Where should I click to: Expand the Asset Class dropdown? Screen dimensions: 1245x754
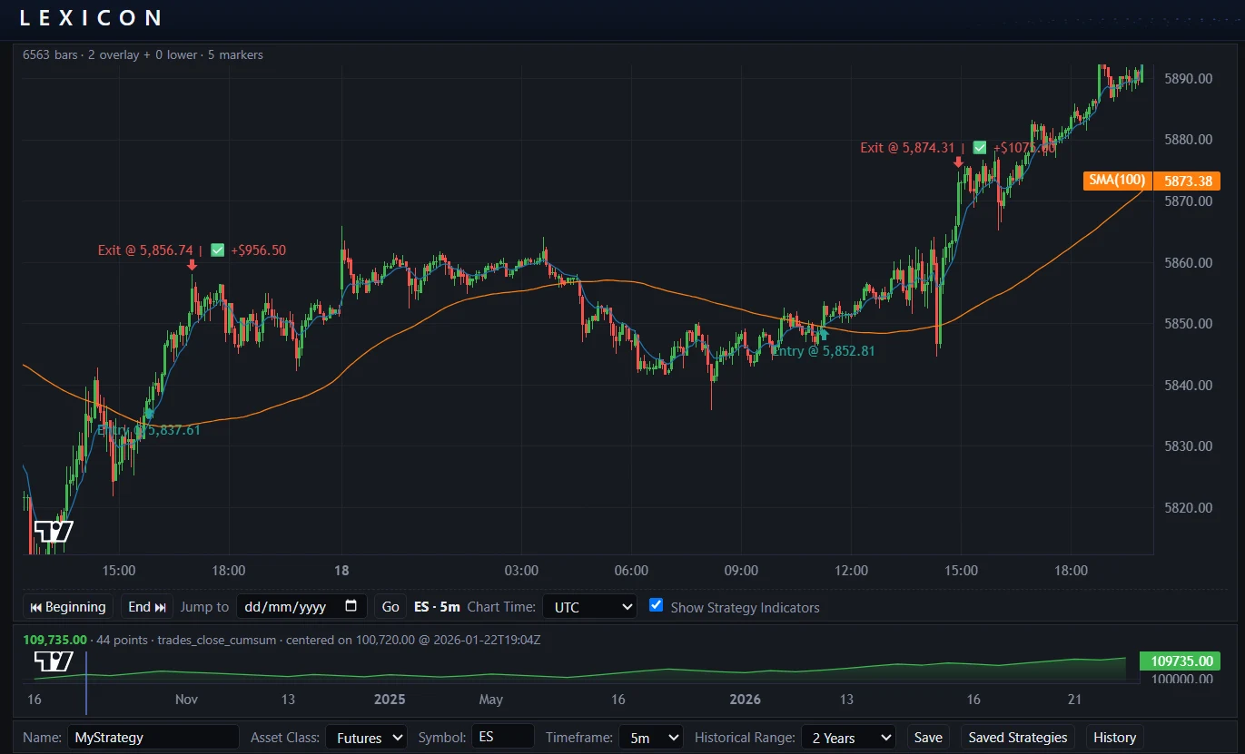(x=366, y=737)
